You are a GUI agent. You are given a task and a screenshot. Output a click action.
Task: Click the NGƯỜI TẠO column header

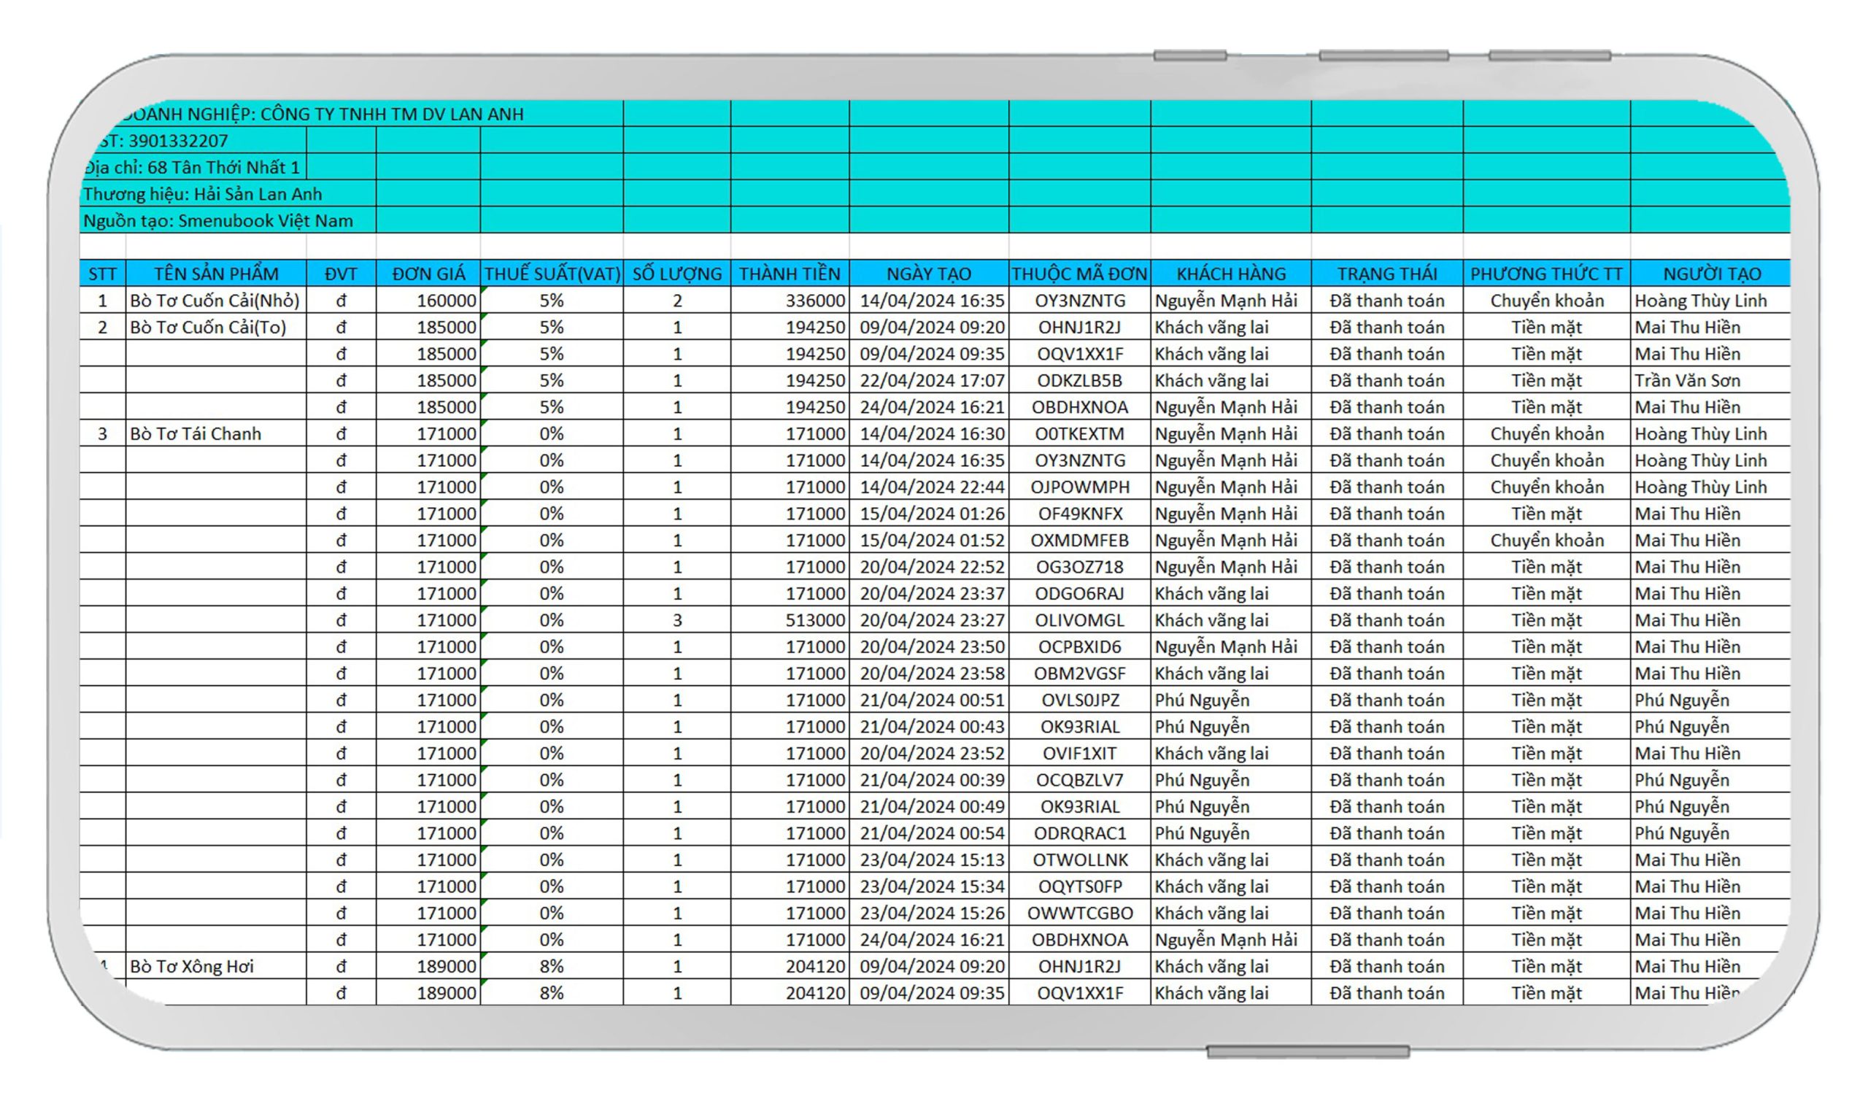(1710, 274)
